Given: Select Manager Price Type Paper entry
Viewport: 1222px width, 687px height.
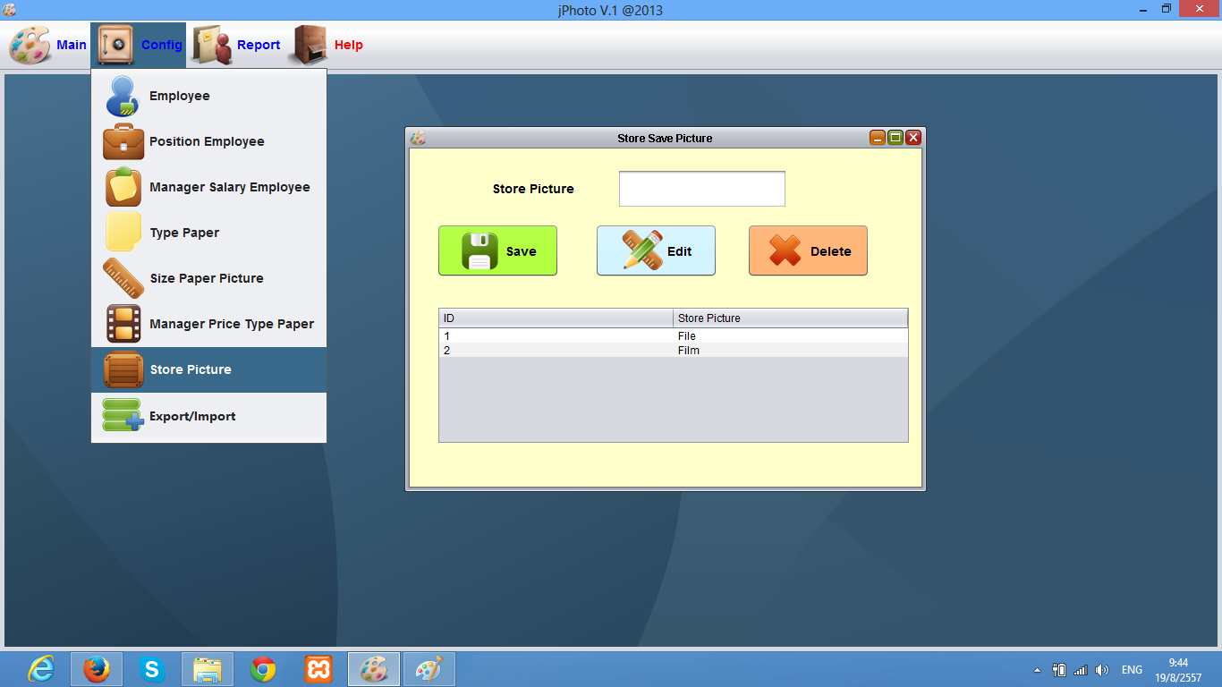Looking at the screenshot, I should click(208, 324).
